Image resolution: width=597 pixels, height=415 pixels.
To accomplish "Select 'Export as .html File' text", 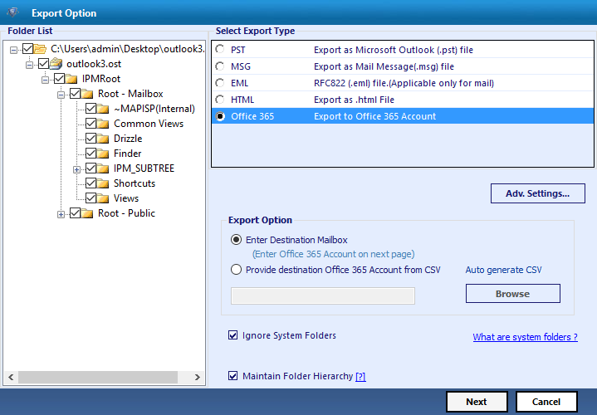I will click(x=354, y=100).
